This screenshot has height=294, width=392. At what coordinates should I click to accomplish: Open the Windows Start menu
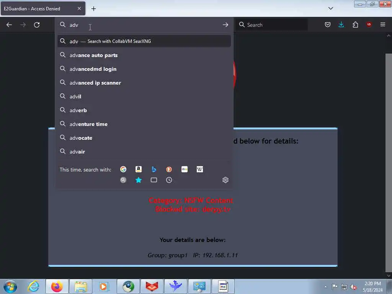[10, 286]
